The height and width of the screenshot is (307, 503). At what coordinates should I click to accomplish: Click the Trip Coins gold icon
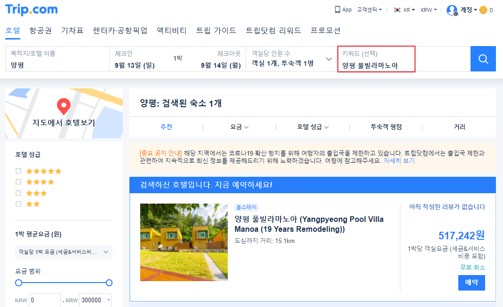pos(483,10)
